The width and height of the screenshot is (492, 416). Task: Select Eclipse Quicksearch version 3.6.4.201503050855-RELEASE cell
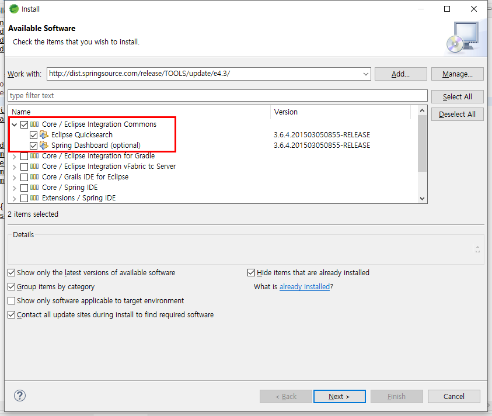tap(322, 135)
